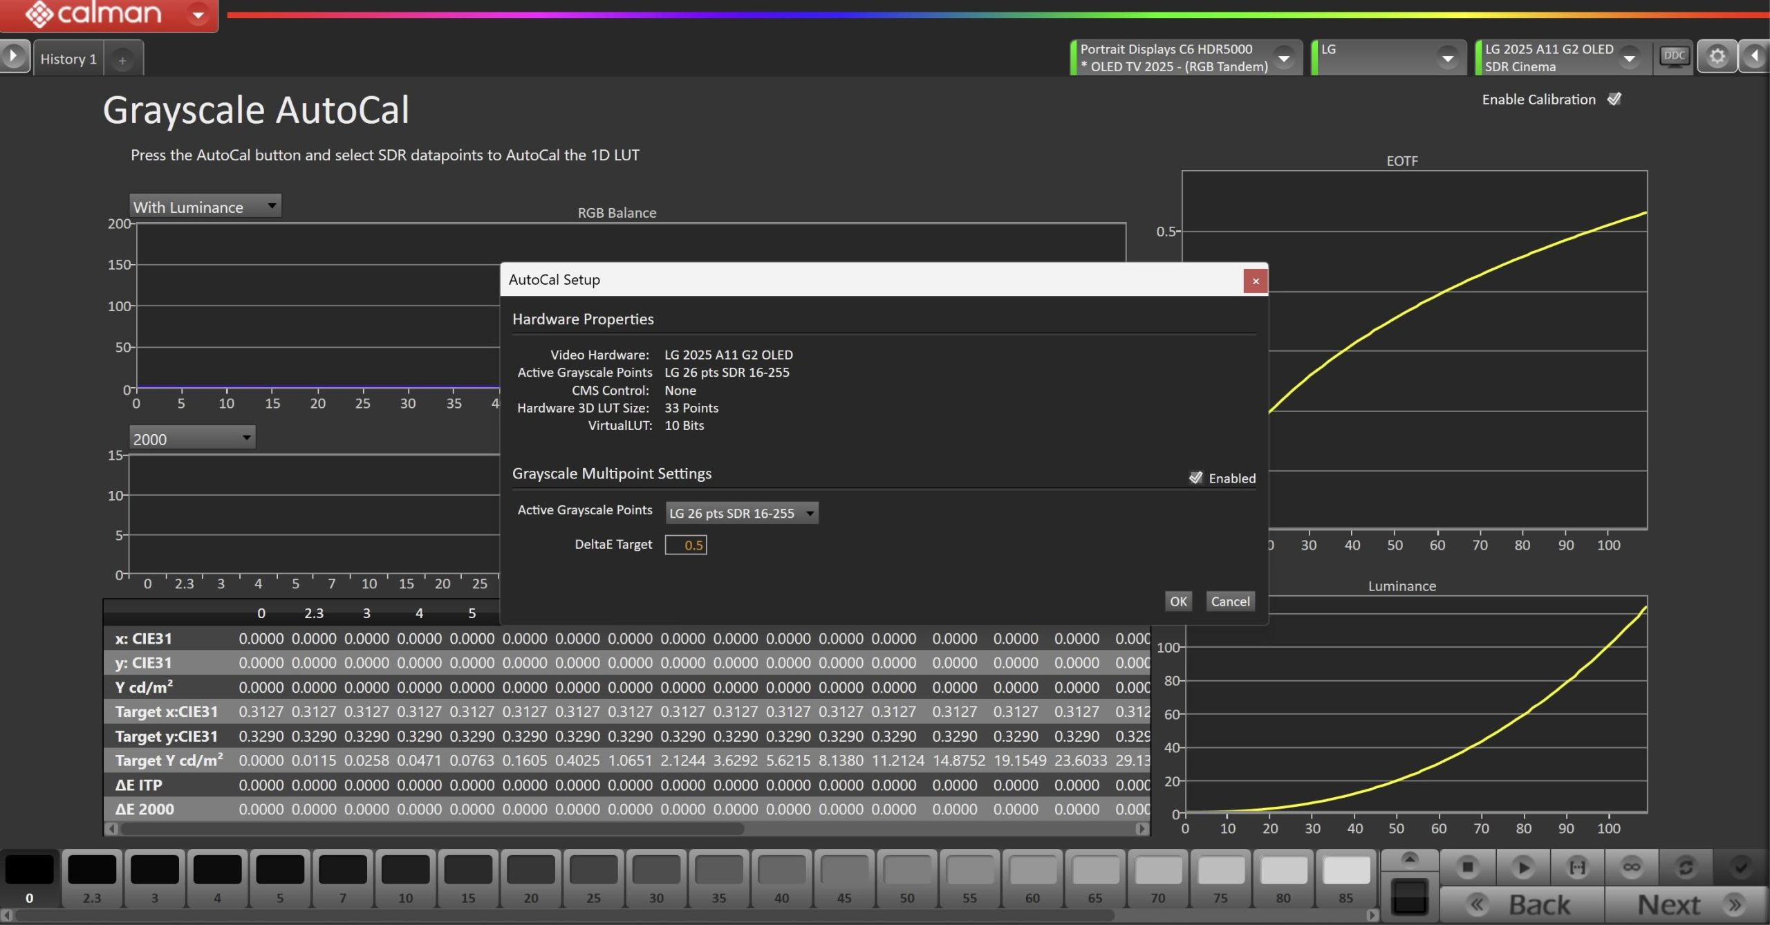Switch to the History 1 tab
Viewport: 1770px width, 925px height.
point(68,59)
